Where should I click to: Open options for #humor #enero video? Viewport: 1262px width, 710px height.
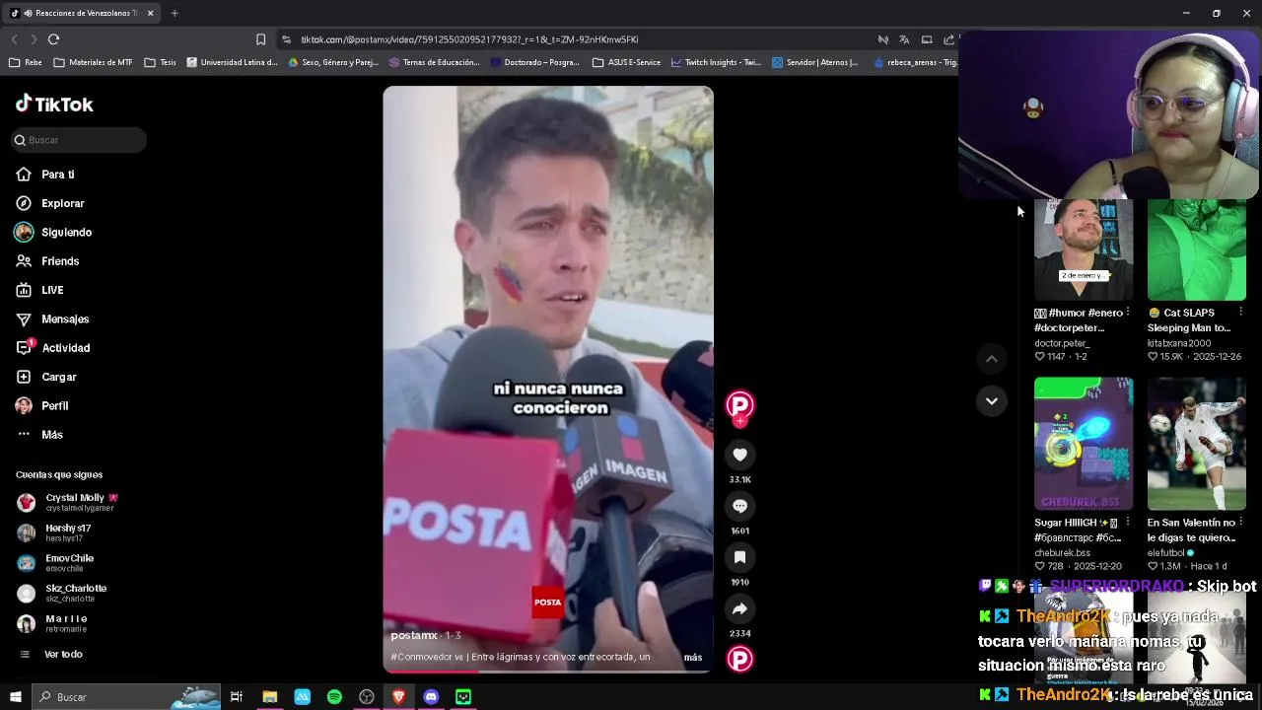tap(1128, 313)
